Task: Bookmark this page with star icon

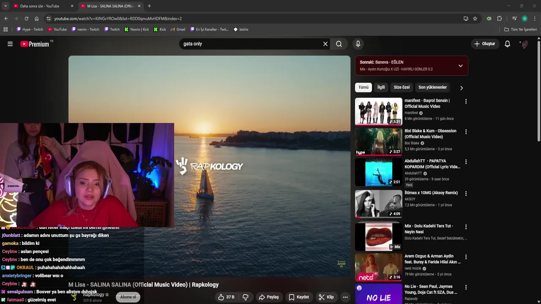Action: coord(475,19)
